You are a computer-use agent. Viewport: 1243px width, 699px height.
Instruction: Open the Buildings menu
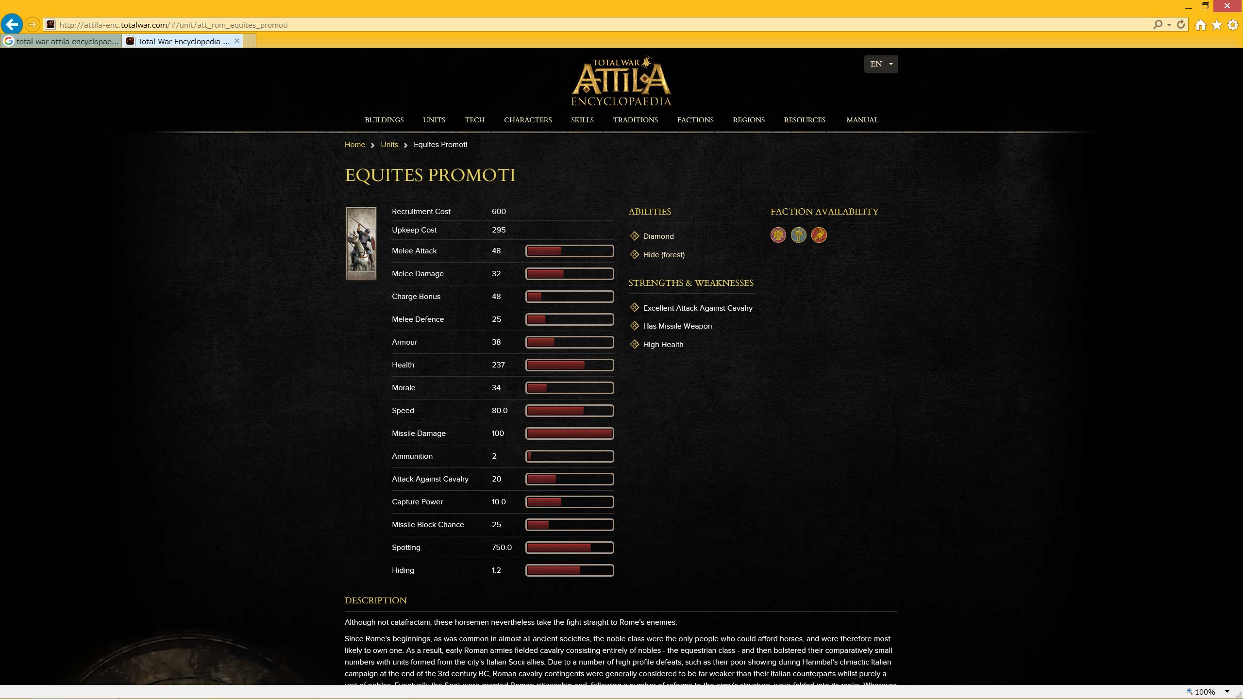coord(384,120)
